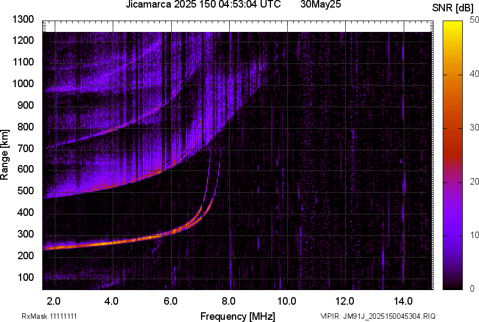Click the frequency tick label '10.0'
Image resolution: width=479 pixels, height=322 pixels.
coord(287,301)
